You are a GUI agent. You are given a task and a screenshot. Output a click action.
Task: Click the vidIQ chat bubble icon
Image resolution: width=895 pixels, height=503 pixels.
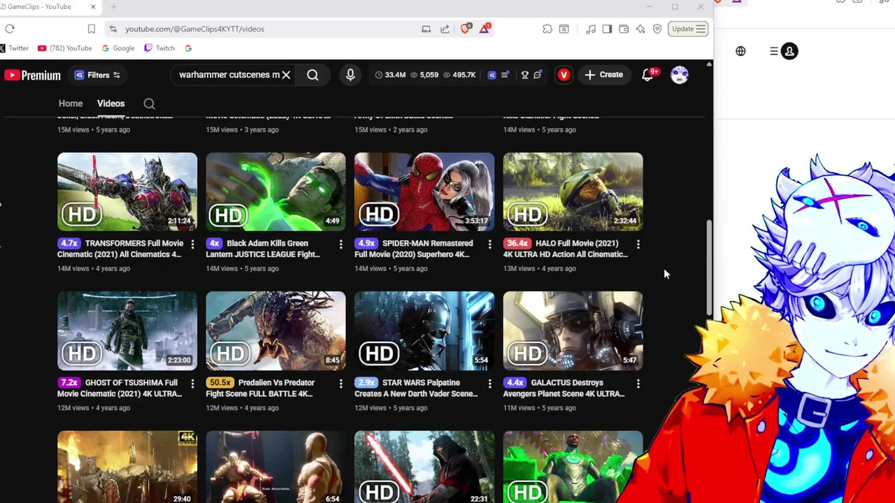538,75
